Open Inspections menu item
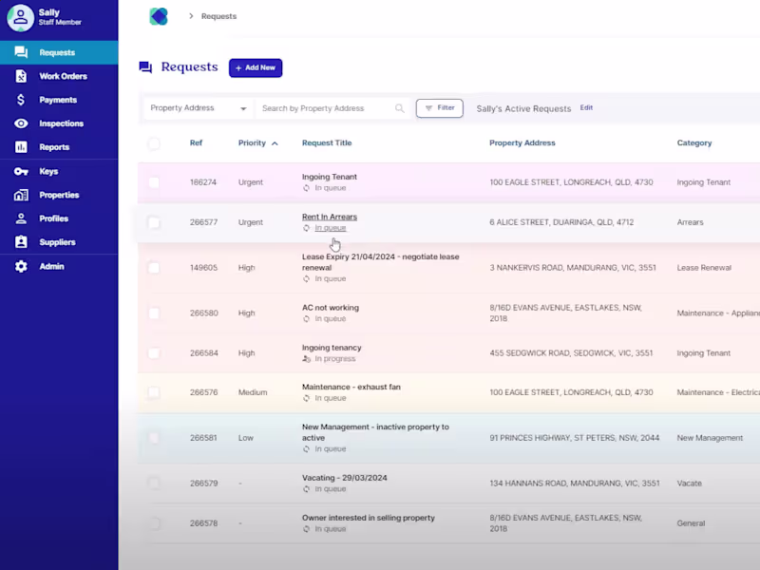Viewport: 760px width, 570px height. [x=59, y=123]
